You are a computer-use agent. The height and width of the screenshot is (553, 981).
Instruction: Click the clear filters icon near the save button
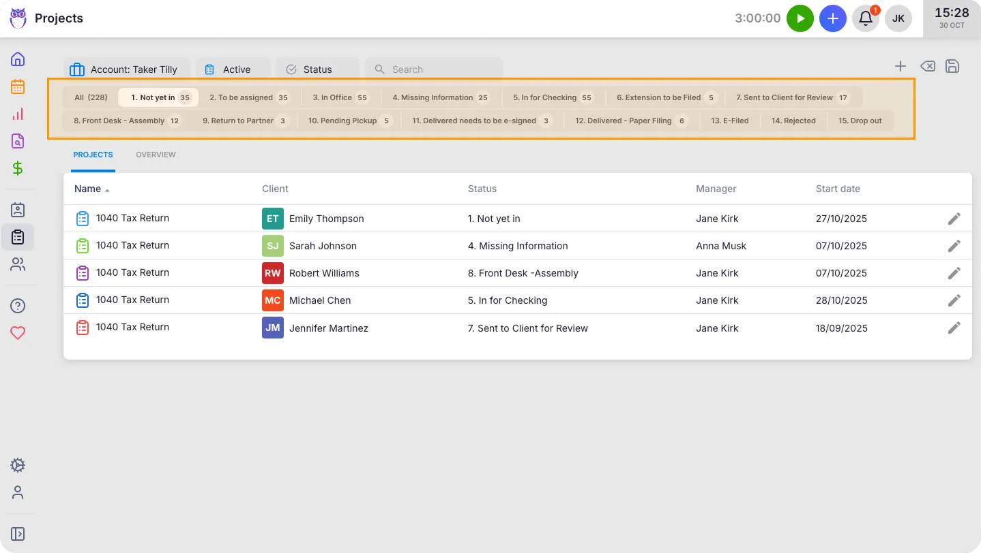[x=927, y=66]
